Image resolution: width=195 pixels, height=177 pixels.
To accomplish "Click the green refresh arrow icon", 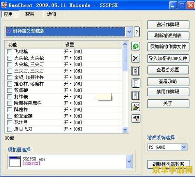I will [136, 46].
